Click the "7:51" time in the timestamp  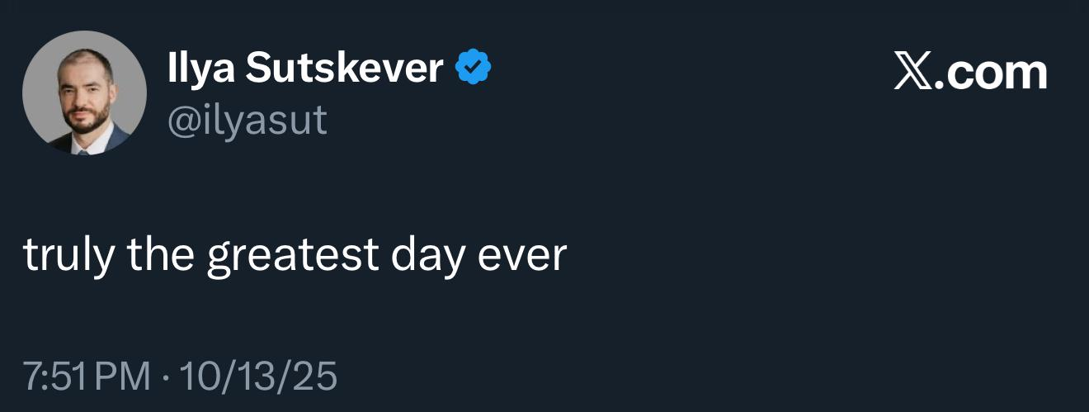point(52,376)
